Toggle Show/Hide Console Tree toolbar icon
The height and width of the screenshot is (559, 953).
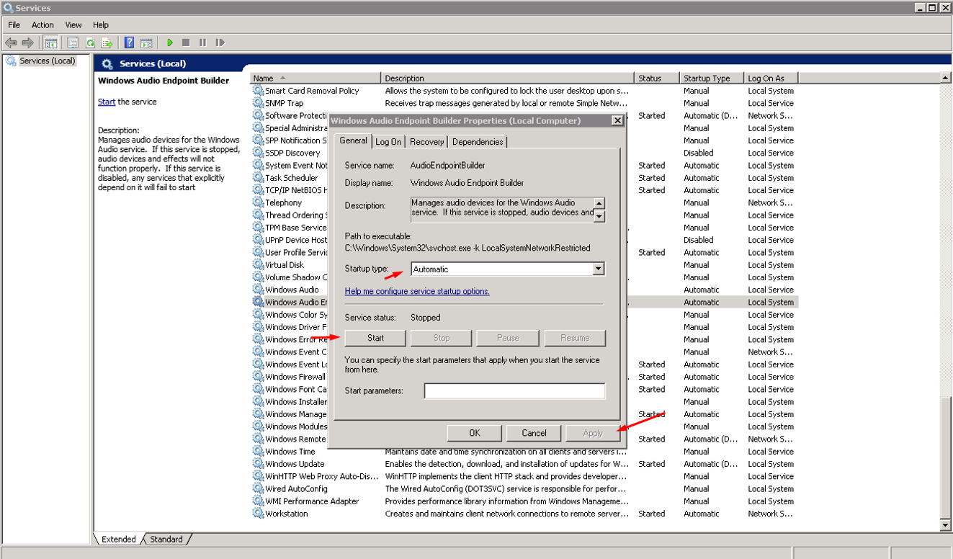click(x=51, y=43)
